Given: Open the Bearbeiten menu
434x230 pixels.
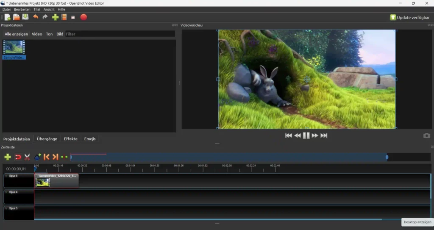Looking at the screenshot, I should point(22,9).
